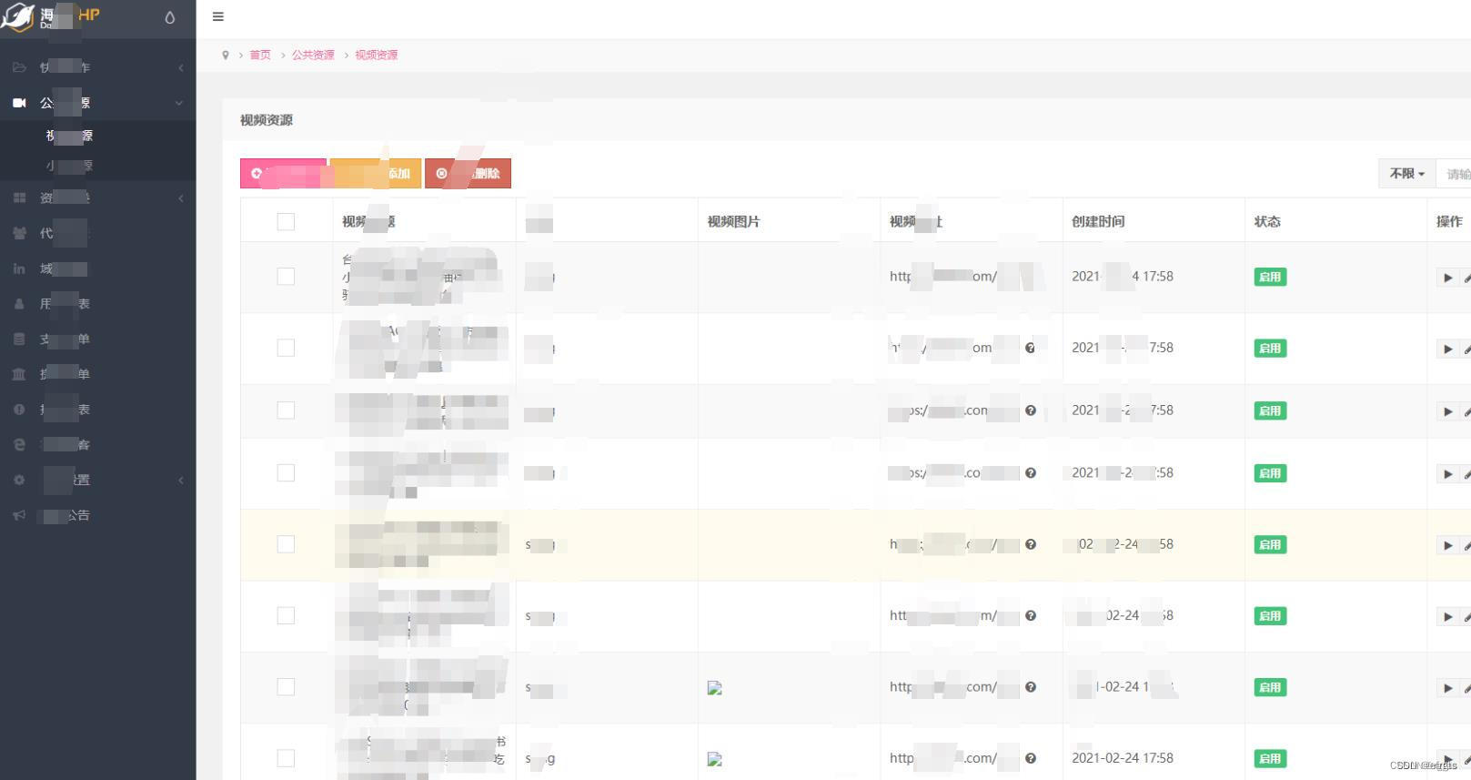Click the settings gear icon in sidebar

click(x=19, y=480)
